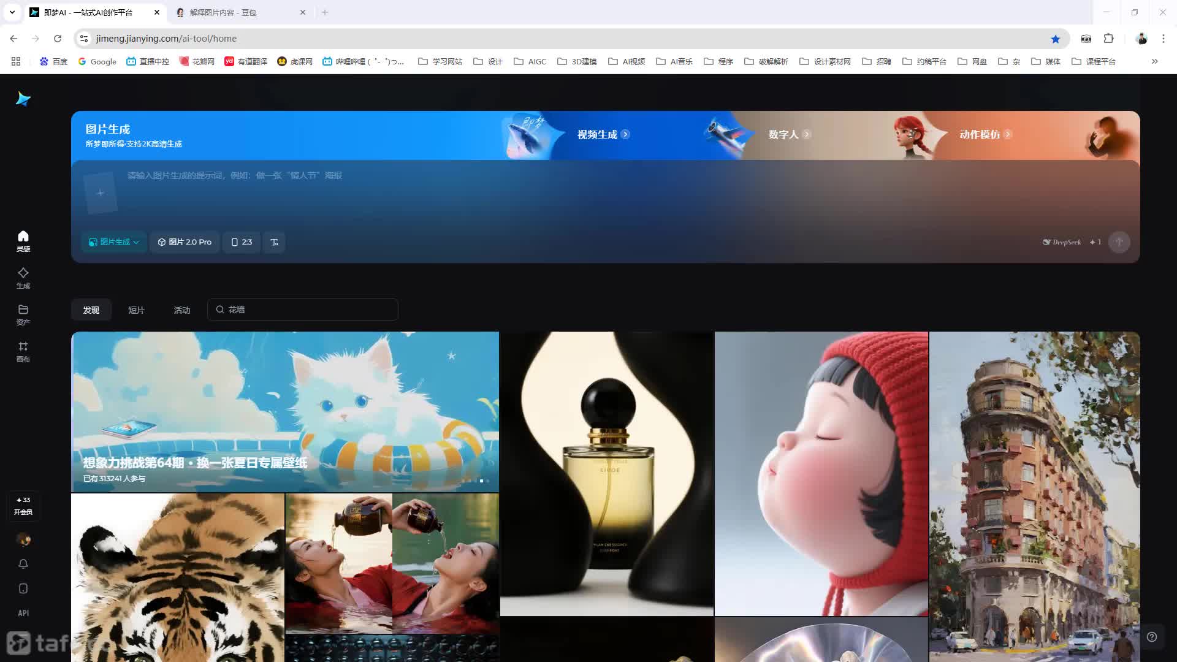Viewport: 1177px width, 662px height.
Task: Open the 资产 assets section in the sidebar
Action: click(x=23, y=314)
